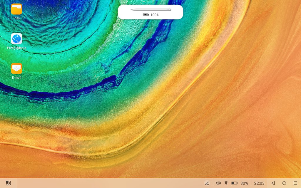Image resolution: width=301 pixels, height=188 pixels.
Task: Select the Przeglądarka icon label
Action: click(16, 48)
